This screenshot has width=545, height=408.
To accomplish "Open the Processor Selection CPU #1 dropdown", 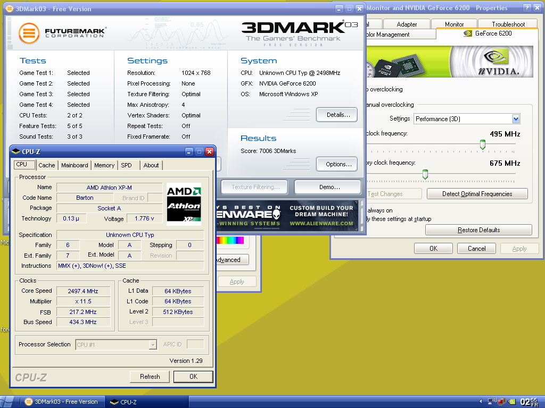I will pyautogui.click(x=153, y=344).
